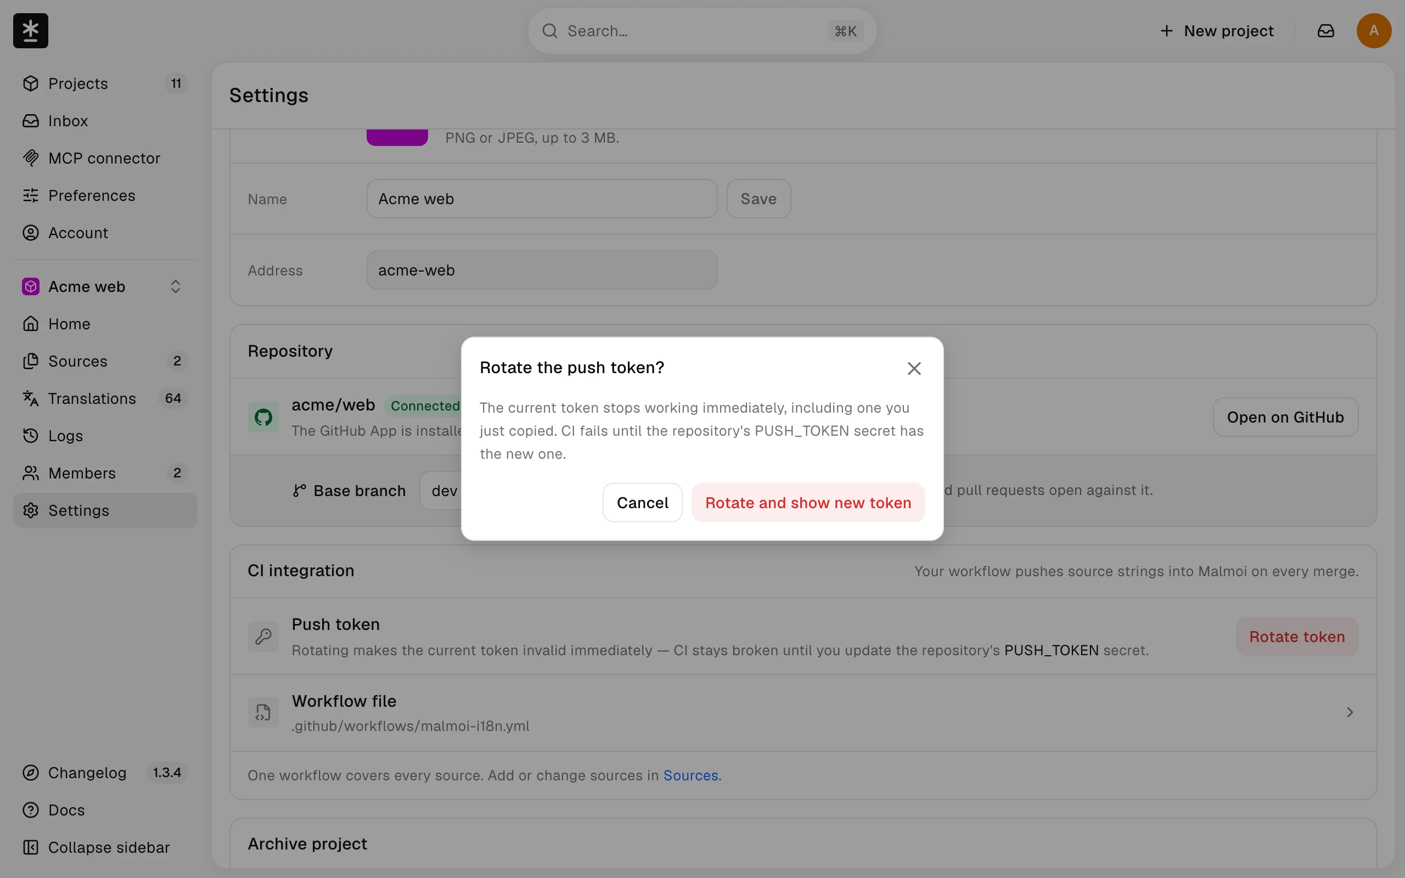Cancel the token rotation dialog
The height and width of the screenshot is (878, 1405).
coord(642,502)
